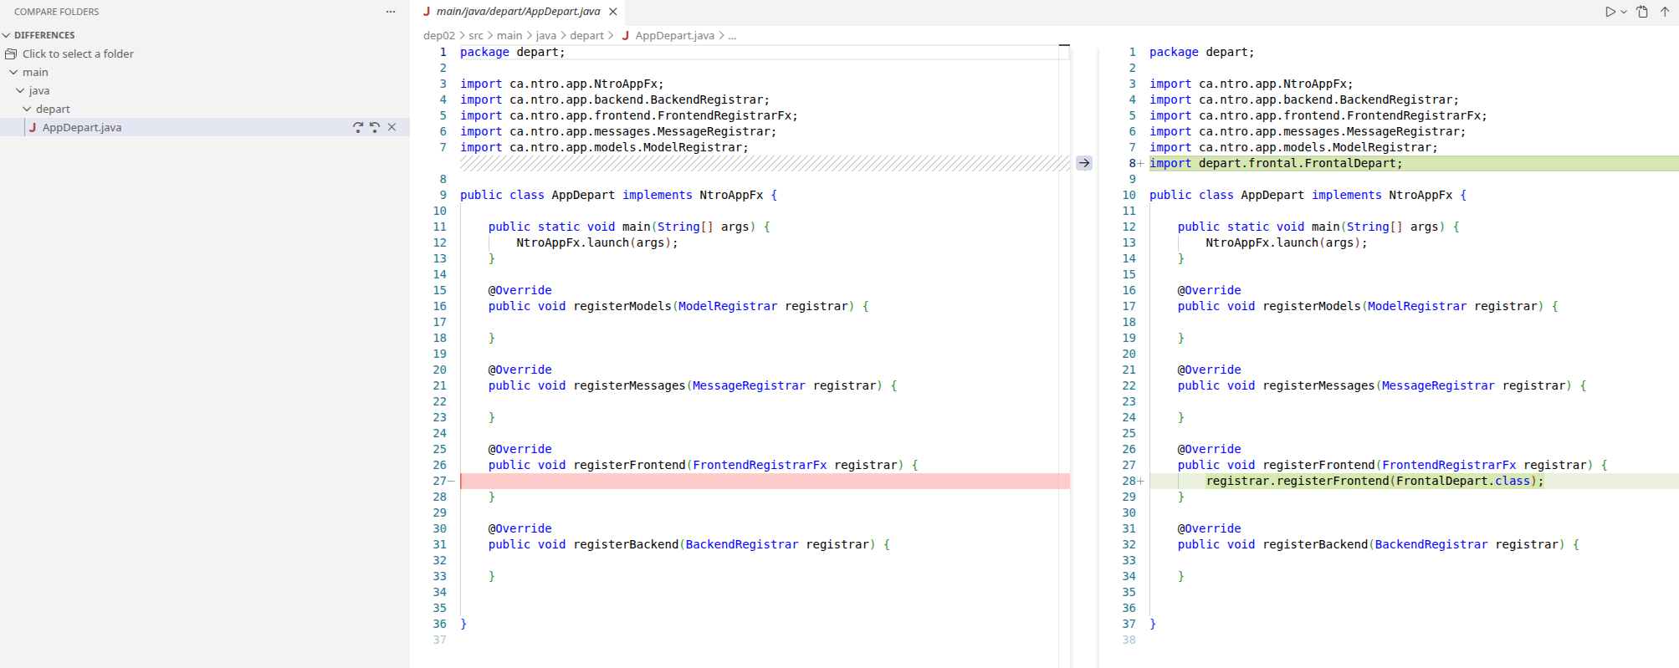
Task: Collapse the DIFFERENCES section
Action: pos(7,35)
